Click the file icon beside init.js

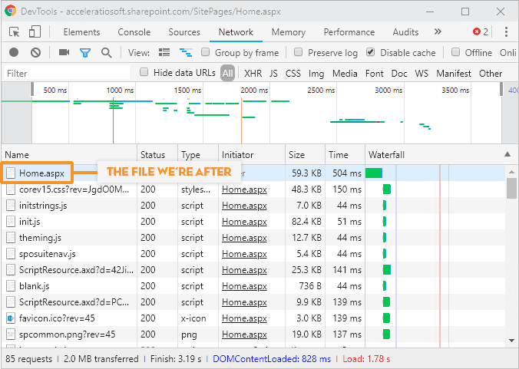point(11,222)
